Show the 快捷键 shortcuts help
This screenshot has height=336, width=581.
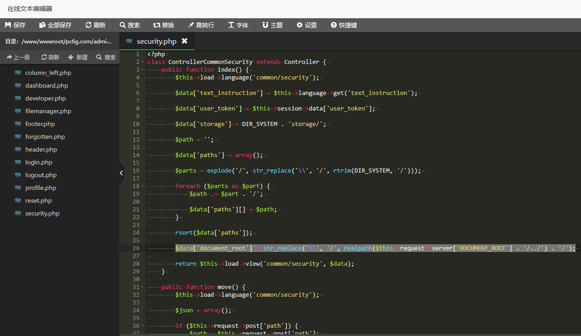coord(344,25)
